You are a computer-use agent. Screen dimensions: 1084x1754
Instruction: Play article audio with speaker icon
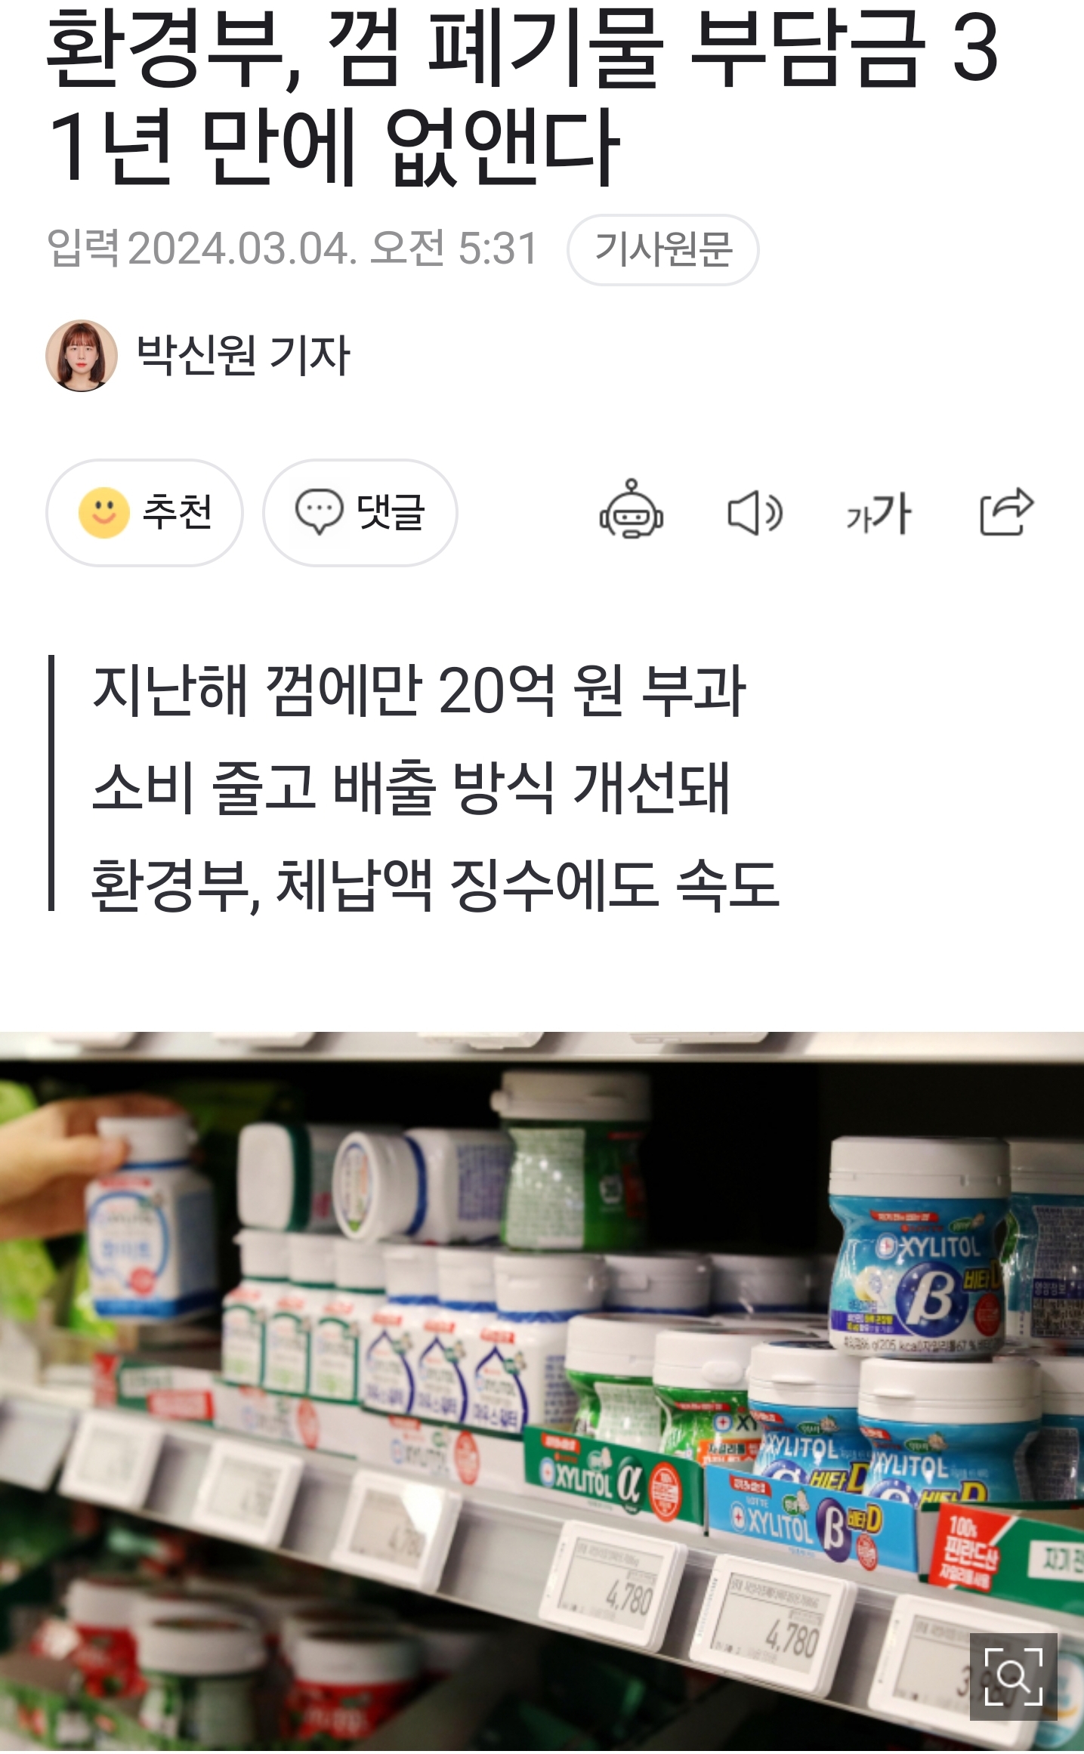pyautogui.click(x=755, y=513)
